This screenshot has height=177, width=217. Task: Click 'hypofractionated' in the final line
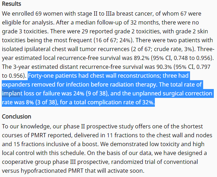tap(44, 171)
